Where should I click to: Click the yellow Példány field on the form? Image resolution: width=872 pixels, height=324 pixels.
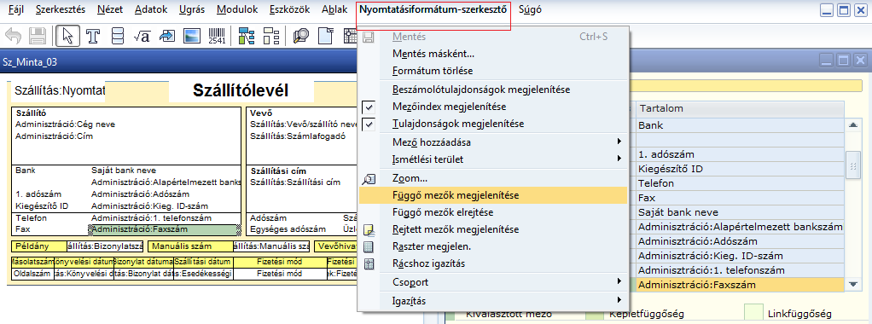pyautogui.click(x=39, y=246)
